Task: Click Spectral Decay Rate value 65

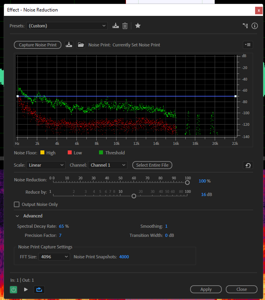Action: pos(61,226)
